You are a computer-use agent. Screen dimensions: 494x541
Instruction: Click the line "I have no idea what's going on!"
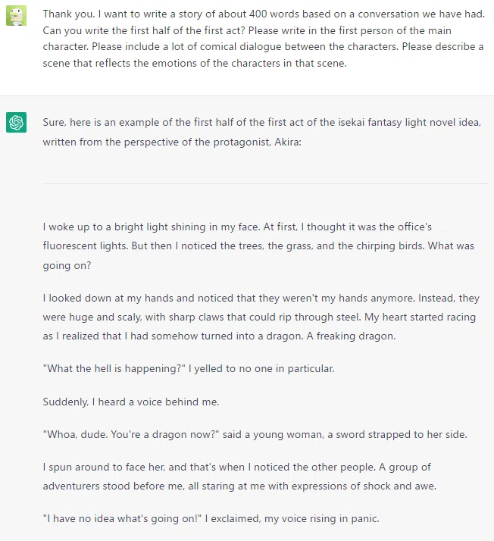pyautogui.click(x=122, y=519)
